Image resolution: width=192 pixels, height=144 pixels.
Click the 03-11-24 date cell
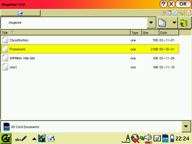coord(167,58)
